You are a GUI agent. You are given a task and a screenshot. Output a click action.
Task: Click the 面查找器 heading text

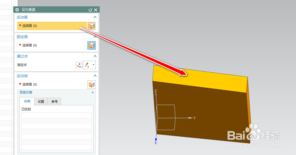[26, 92]
